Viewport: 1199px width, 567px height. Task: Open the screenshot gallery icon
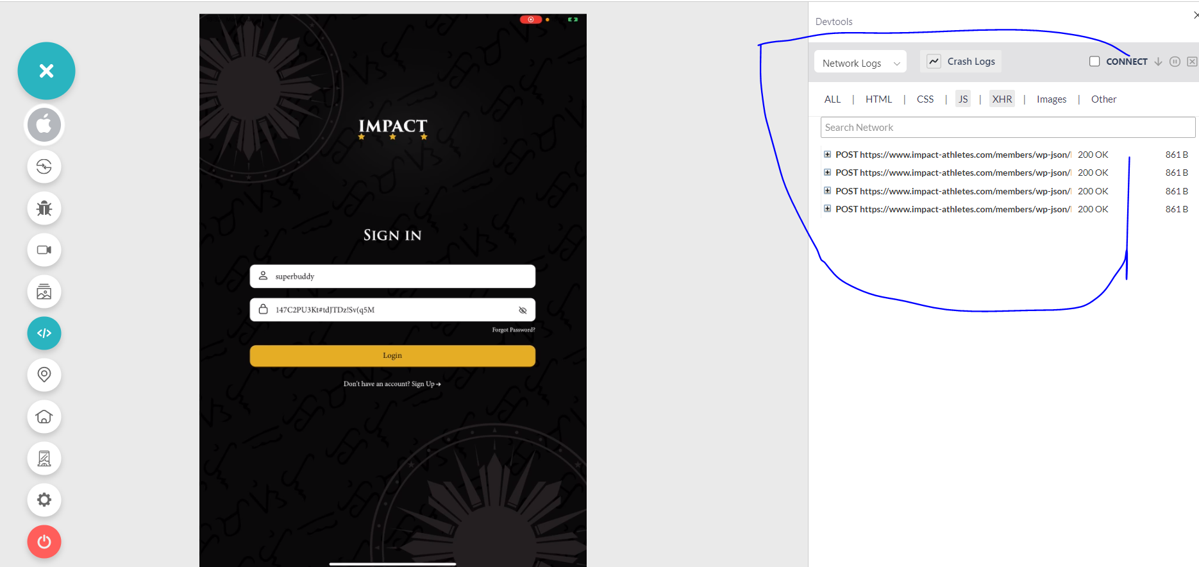[44, 292]
